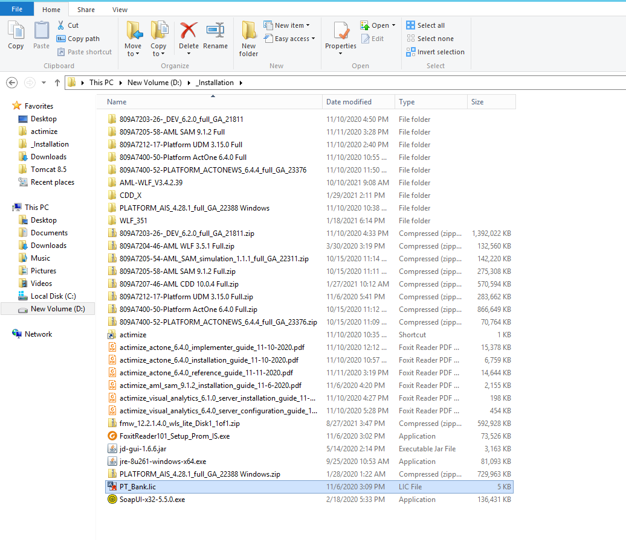Switch to the Home ribbon tab
The image size is (626, 540).
[51, 10]
